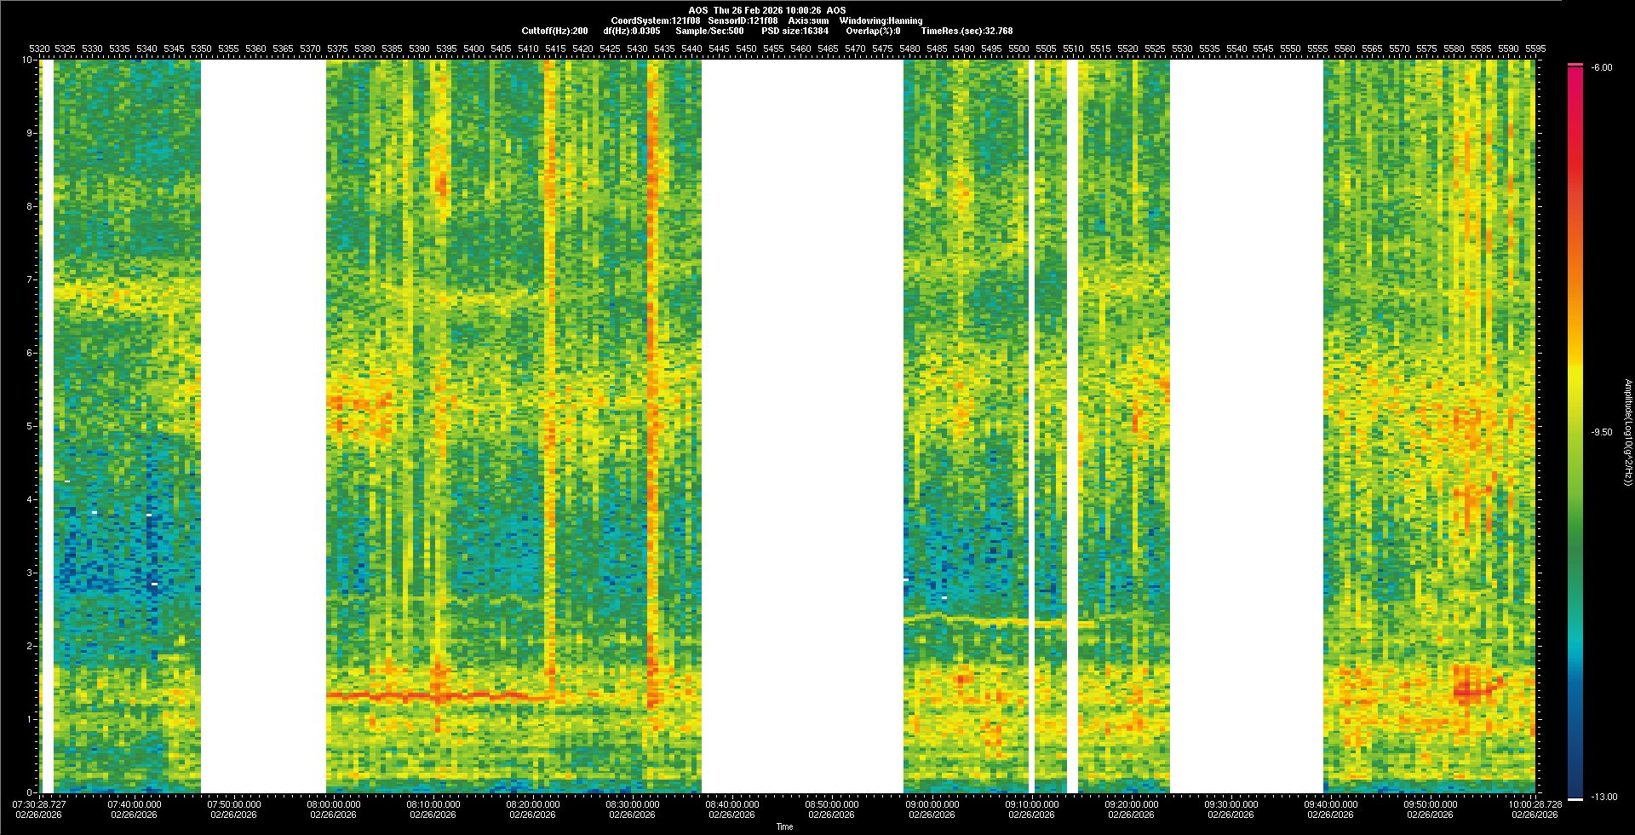
Task: Click the time label 07:30:28.727
Action: (38, 803)
